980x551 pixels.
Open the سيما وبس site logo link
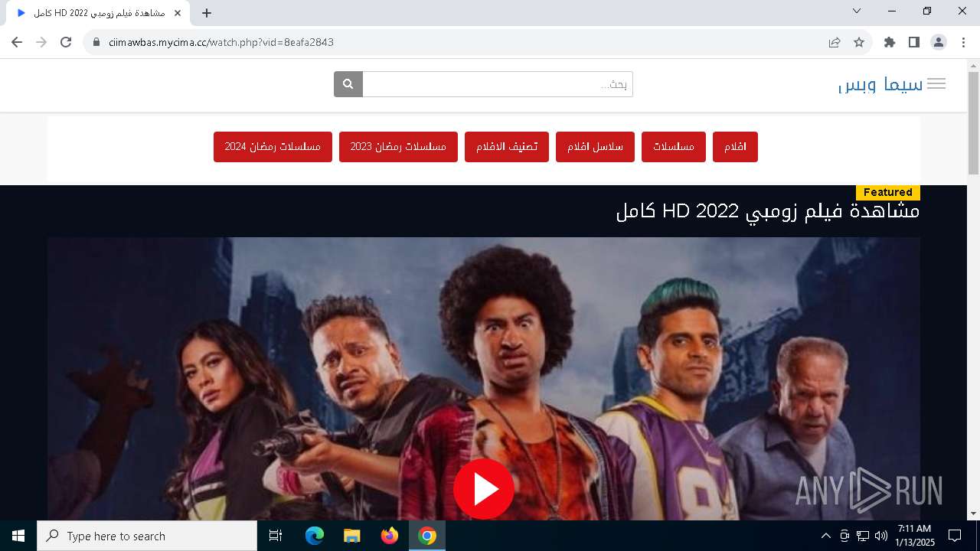880,84
